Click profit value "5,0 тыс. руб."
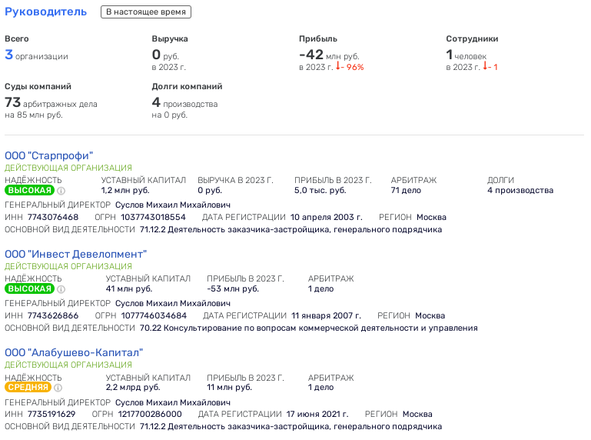 pyautogui.click(x=320, y=191)
